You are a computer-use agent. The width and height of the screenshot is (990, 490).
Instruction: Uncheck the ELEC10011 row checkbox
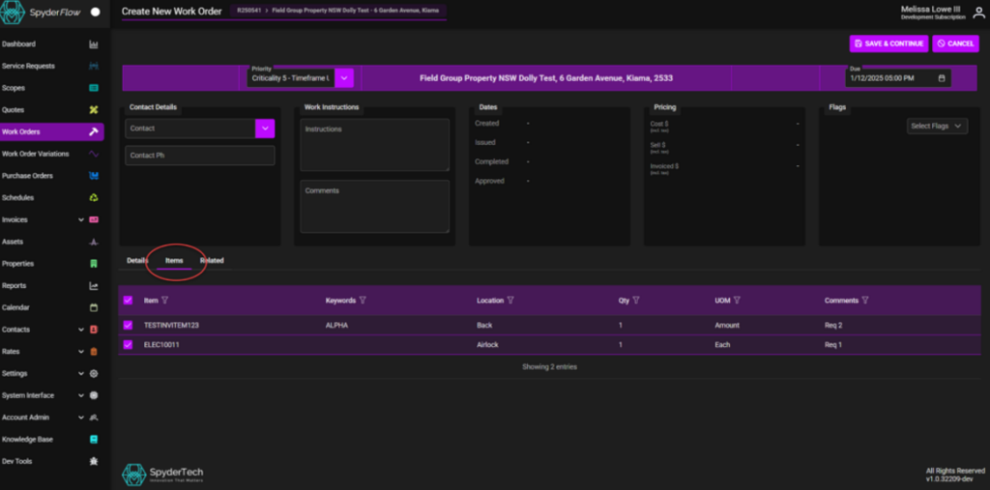point(128,344)
